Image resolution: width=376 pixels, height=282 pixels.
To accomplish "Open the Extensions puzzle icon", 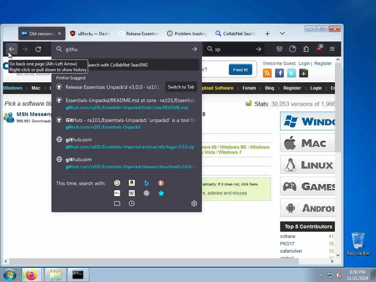I will pyautogui.click(x=306, y=49).
